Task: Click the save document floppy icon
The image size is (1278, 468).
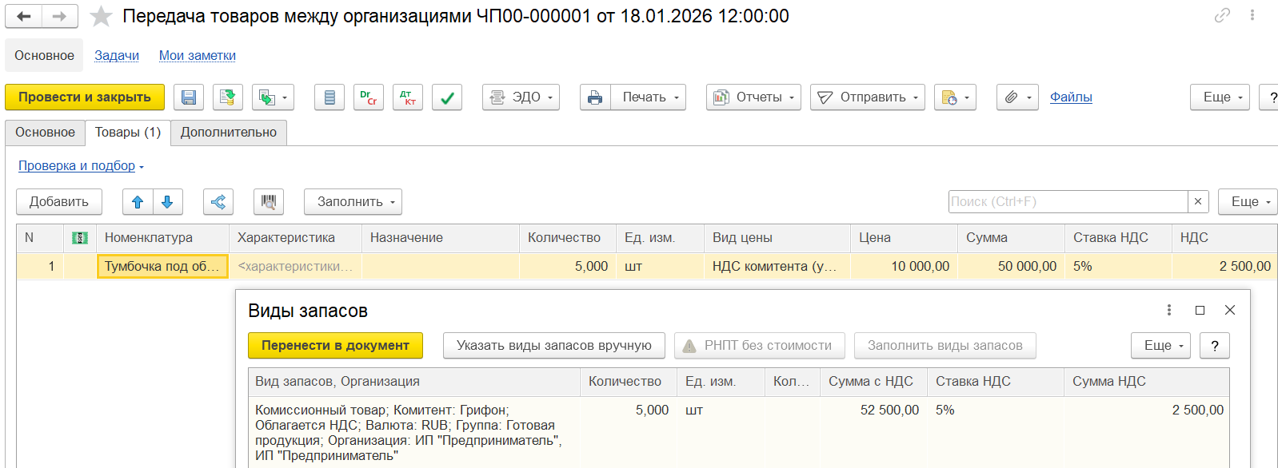Action: point(189,97)
